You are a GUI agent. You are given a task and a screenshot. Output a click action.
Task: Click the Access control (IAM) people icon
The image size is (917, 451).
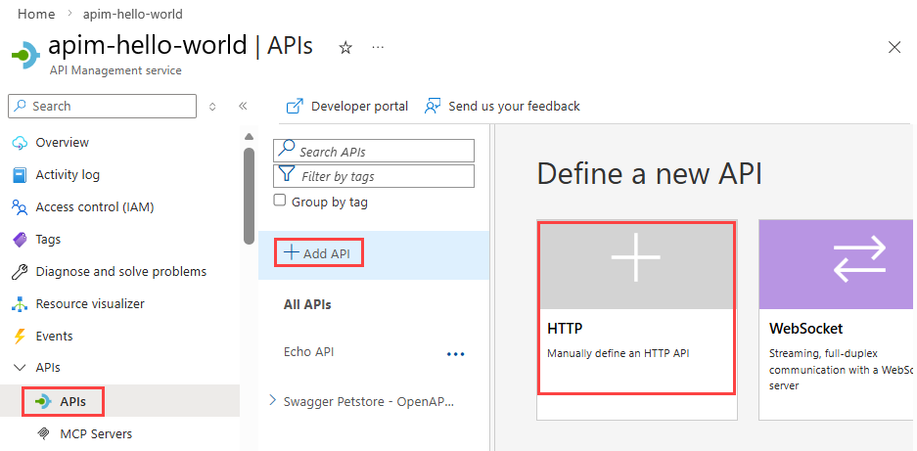tap(20, 207)
